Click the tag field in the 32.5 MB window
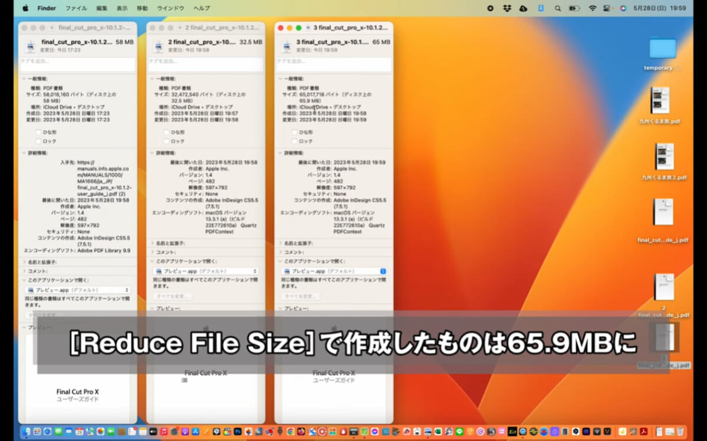Screen dimensions: 707x441 click(x=206, y=64)
